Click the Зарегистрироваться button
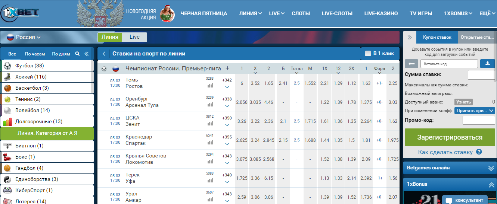This screenshot has height=204, width=497. pyautogui.click(x=450, y=137)
